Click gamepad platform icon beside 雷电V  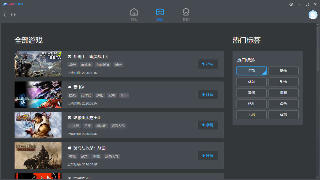(x=69, y=87)
